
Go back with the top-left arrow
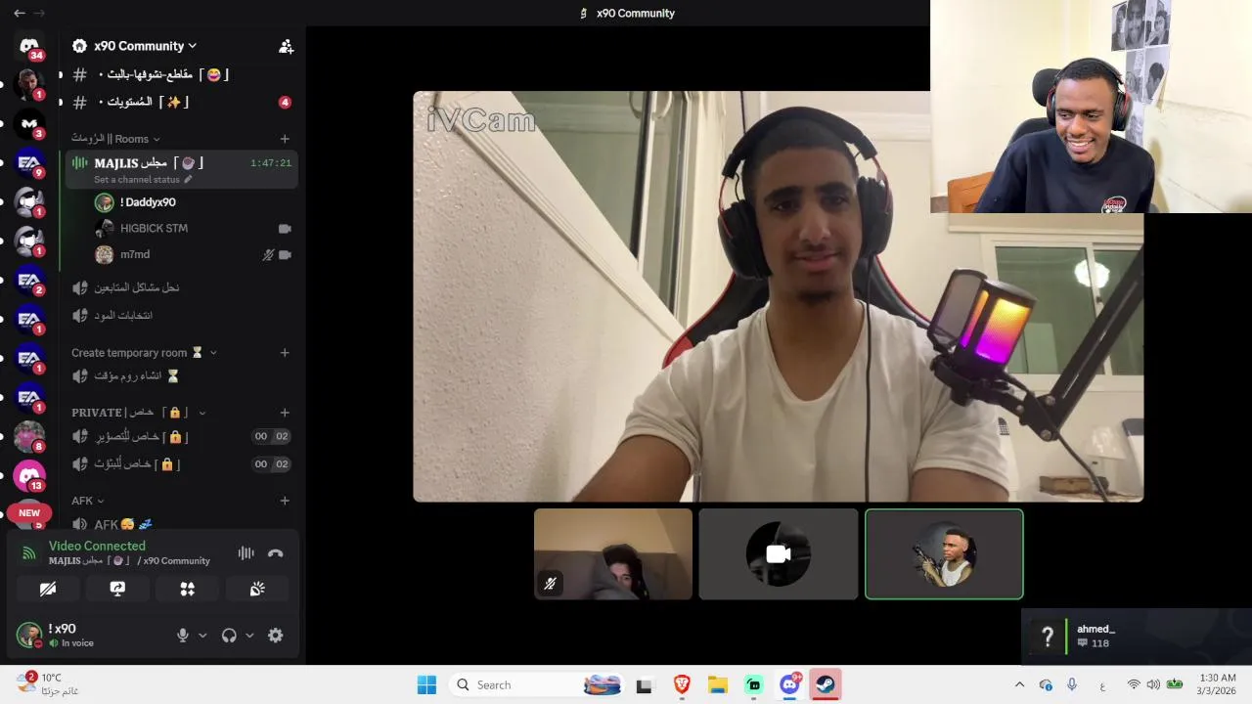[19, 13]
